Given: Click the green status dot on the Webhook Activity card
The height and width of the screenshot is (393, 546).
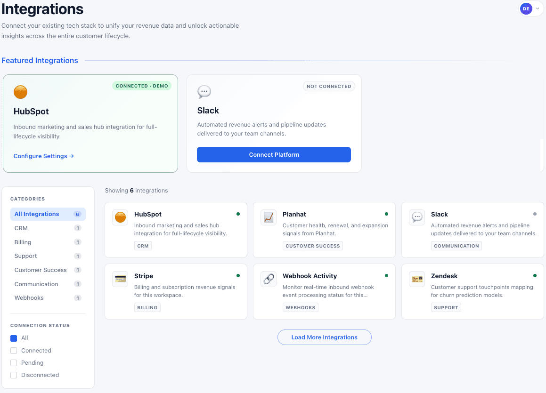Looking at the screenshot, I should [x=386, y=275].
